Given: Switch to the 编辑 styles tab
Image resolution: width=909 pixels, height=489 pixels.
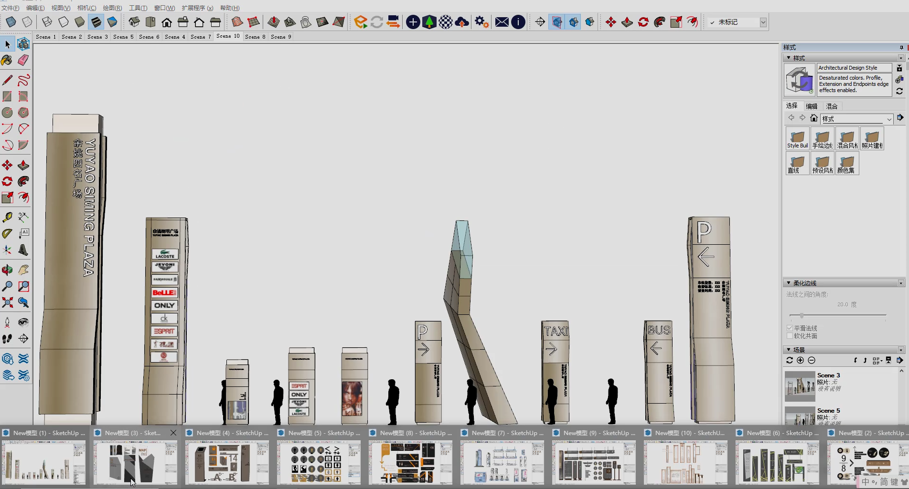Looking at the screenshot, I should coord(812,106).
